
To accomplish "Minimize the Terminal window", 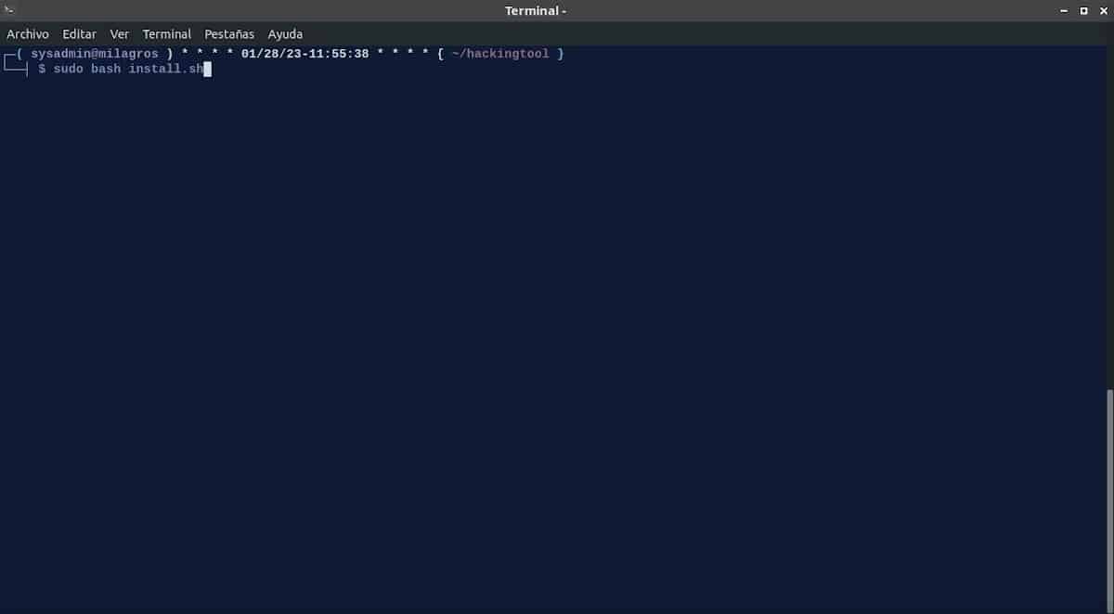I will 1064,10.
